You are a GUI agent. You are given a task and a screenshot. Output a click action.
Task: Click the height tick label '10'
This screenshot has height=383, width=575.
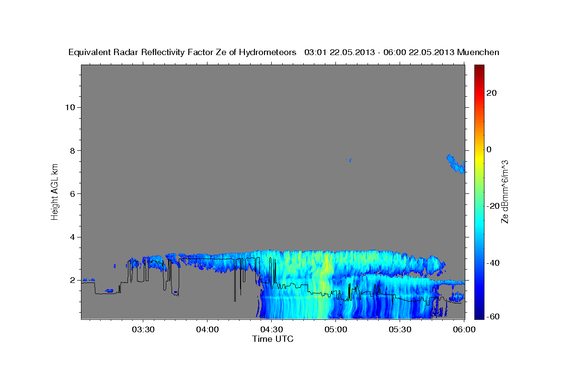(70, 107)
